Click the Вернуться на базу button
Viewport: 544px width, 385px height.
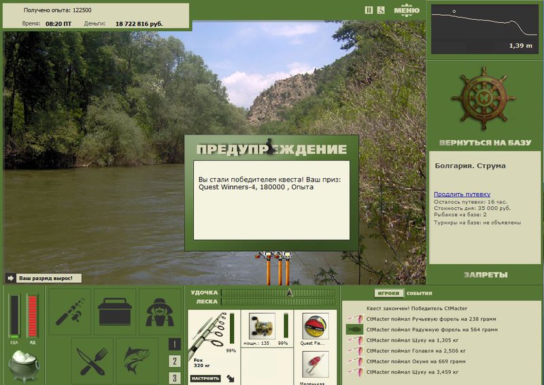coord(485,143)
